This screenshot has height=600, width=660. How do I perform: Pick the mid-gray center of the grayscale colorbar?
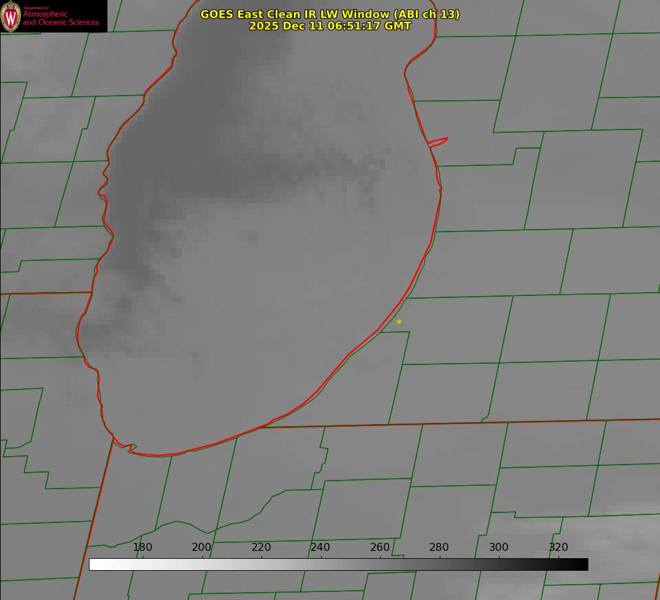coord(338,564)
